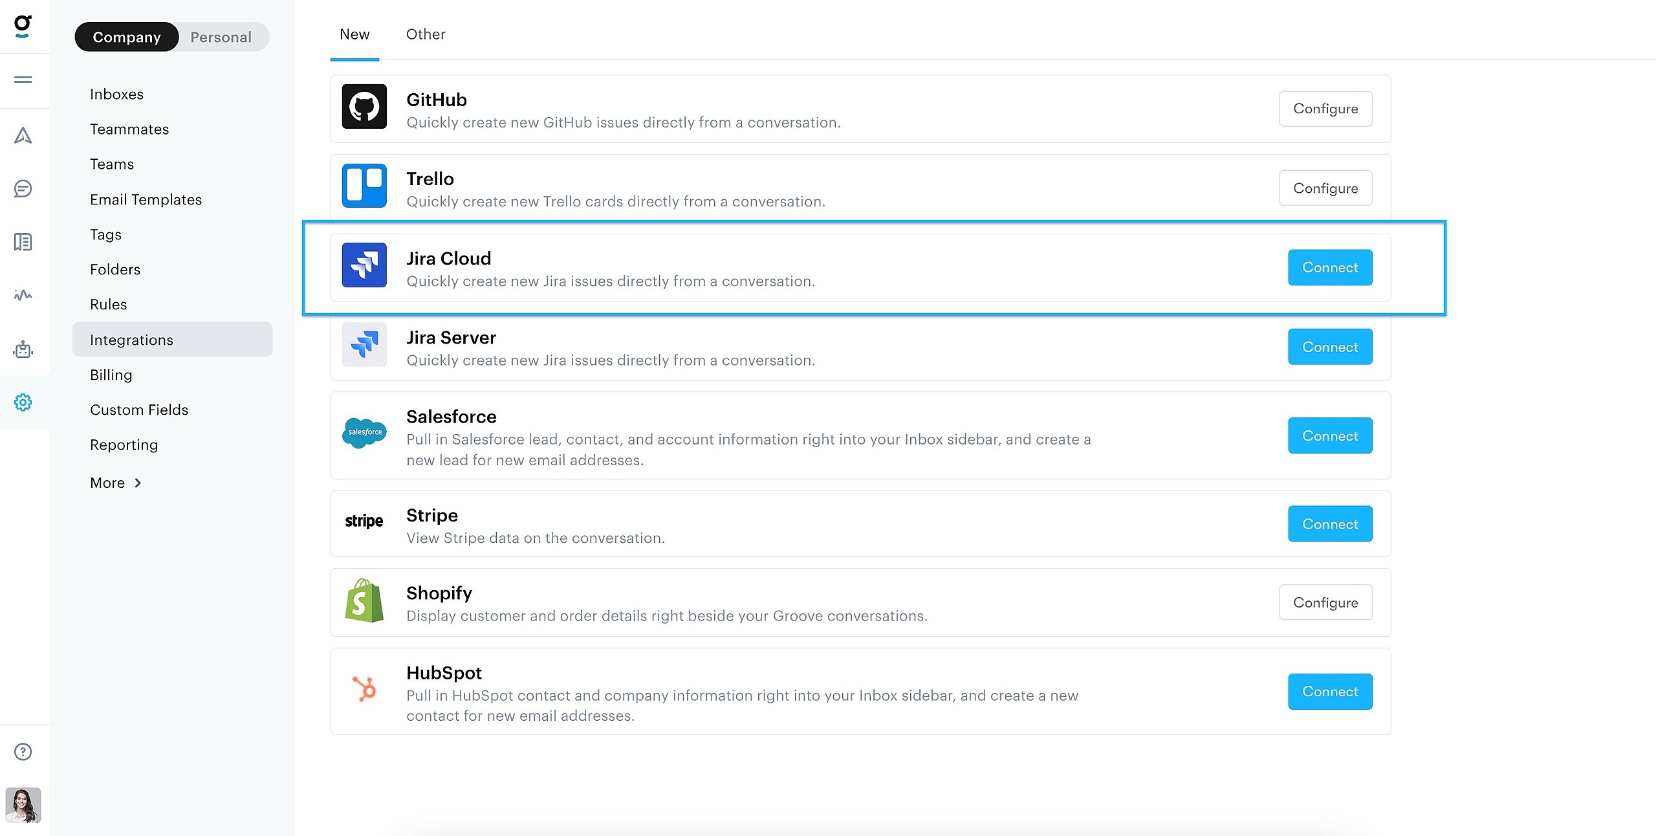1656x836 pixels.
Task: Configure the Trello integration
Action: [x=1325, y=188]
